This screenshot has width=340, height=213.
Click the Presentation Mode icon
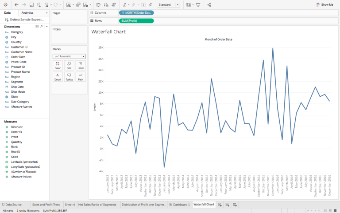(x=198, y=4)
